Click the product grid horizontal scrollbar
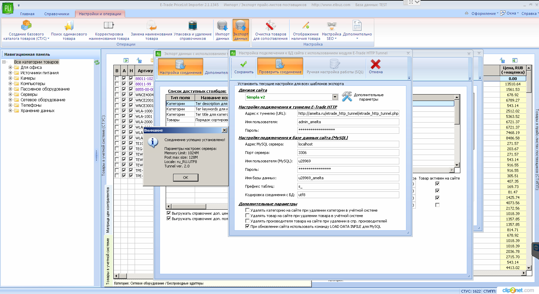Image resolution: width=539 pixels, height=294 pixels. [123, 276]
